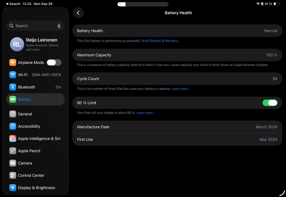Open the About Battery & Warranty link
The image size is (286, 197).
coord(161,41)
